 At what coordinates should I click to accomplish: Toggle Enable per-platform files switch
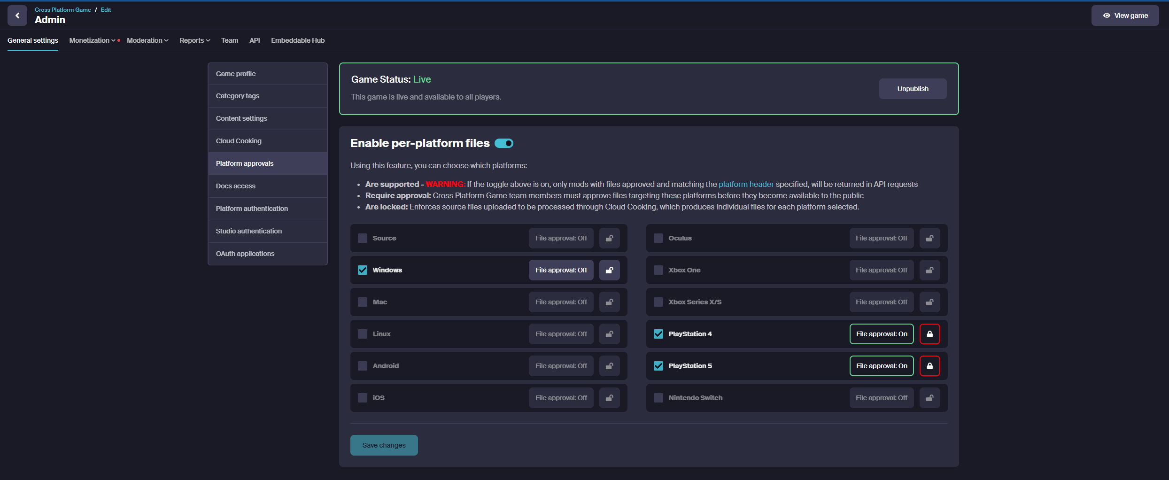(x=504, y=143)
